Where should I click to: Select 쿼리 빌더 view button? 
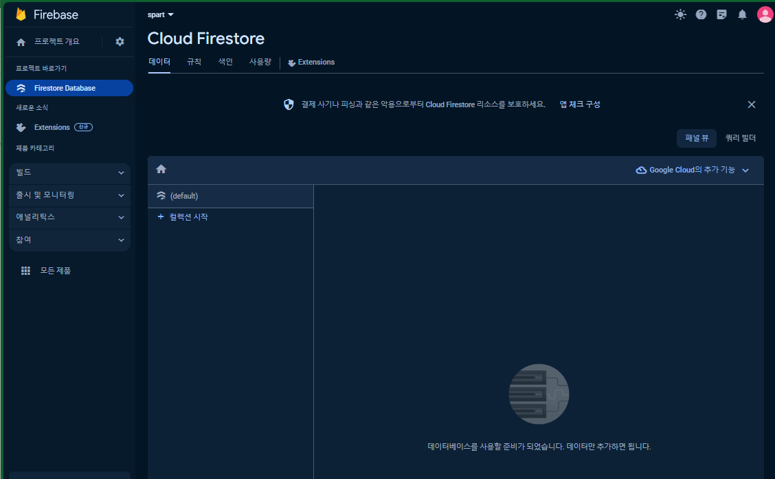(x=741, y=138)
